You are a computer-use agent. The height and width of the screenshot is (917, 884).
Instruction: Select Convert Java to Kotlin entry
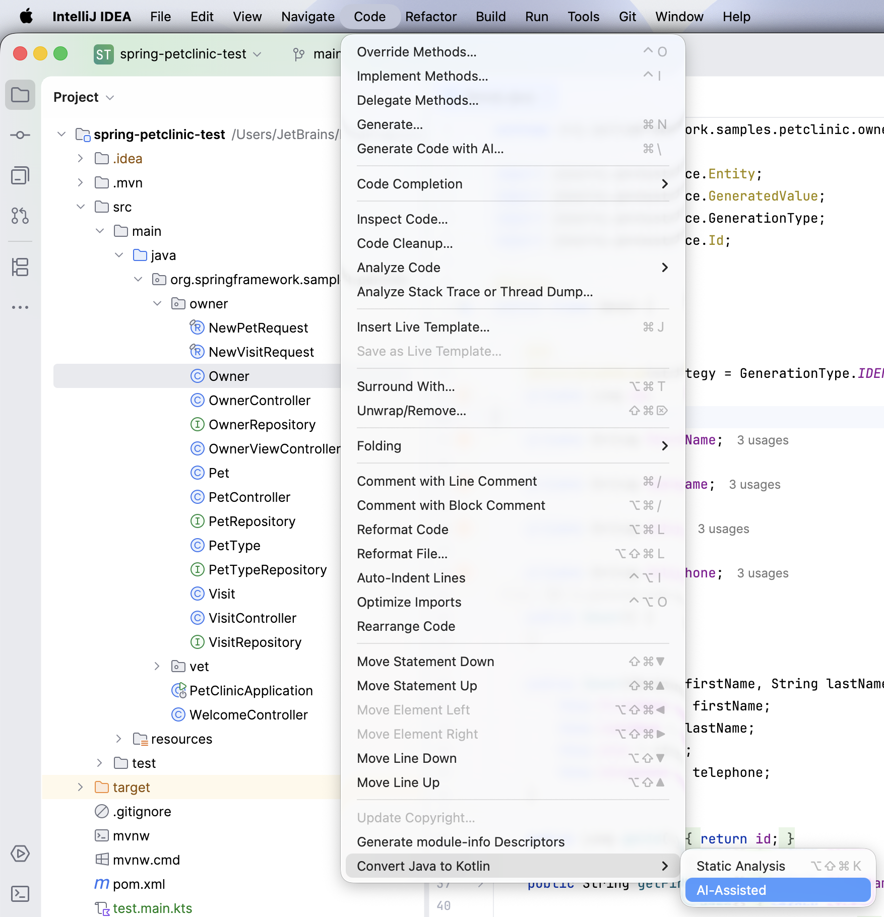click(x=513, y=866)
